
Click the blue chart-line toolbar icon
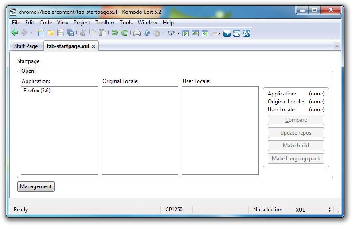pyautogui.click(x=237, y=33)
